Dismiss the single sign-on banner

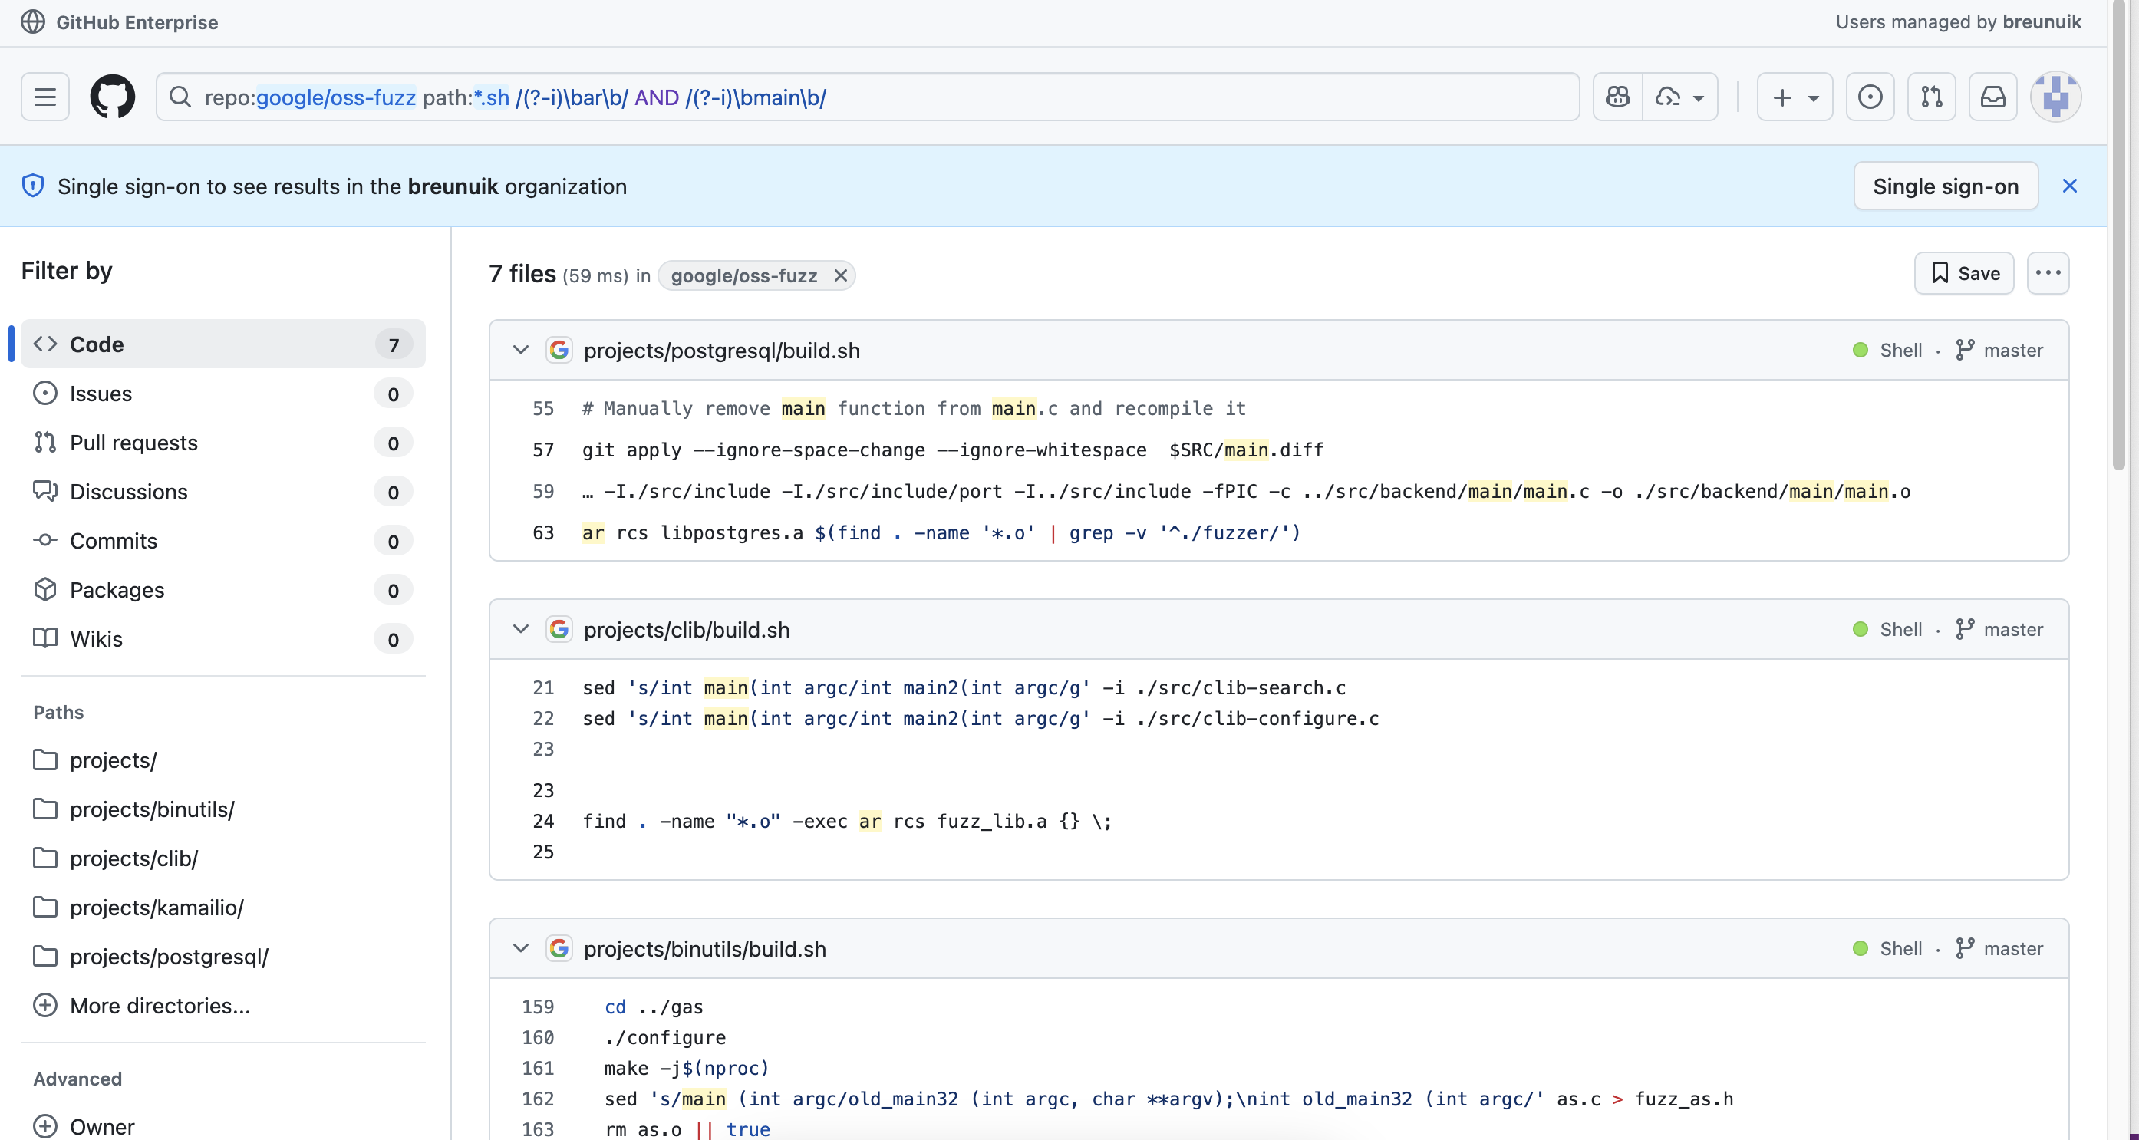(2069, 186)
